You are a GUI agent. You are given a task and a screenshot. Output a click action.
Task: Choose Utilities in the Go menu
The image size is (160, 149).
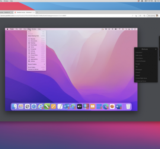coord(36,61)
